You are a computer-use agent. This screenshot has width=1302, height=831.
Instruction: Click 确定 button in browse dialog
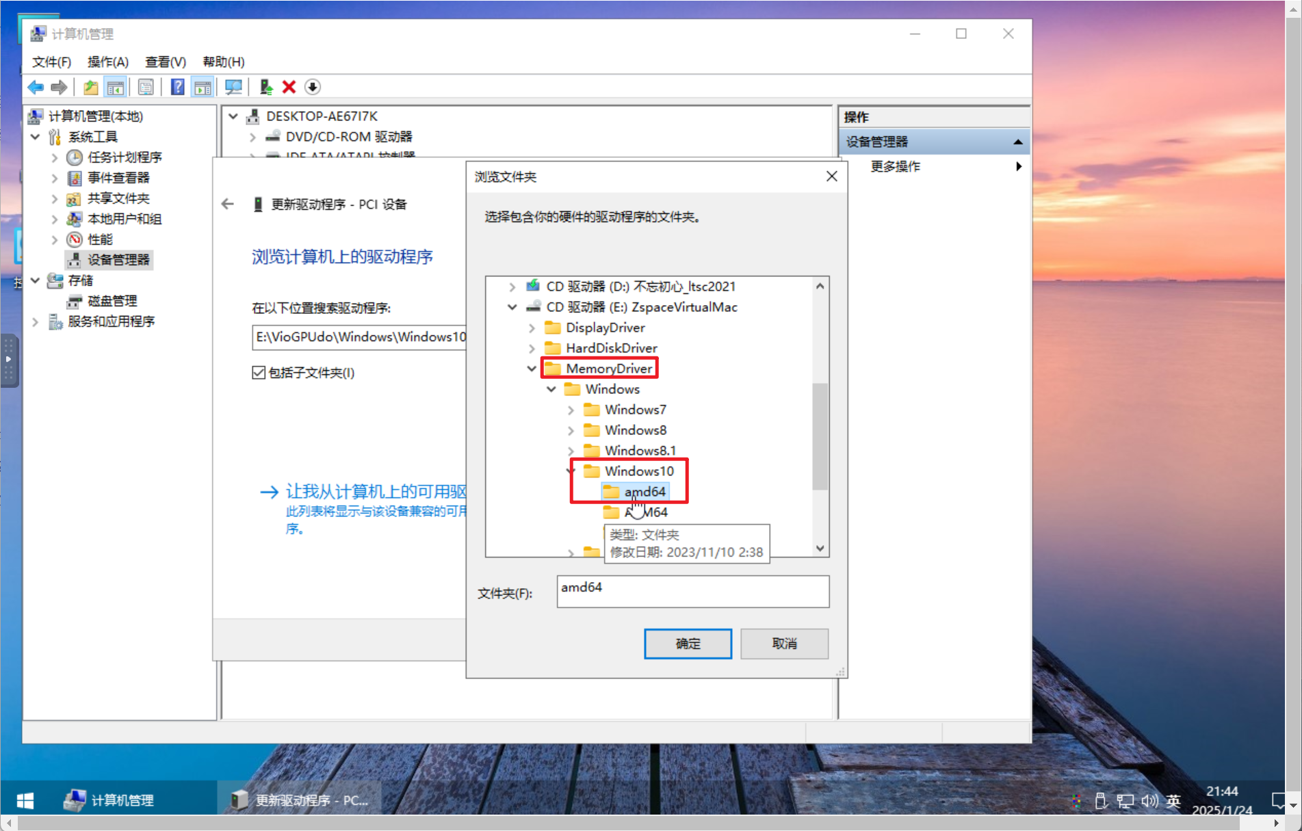point(688,644)
